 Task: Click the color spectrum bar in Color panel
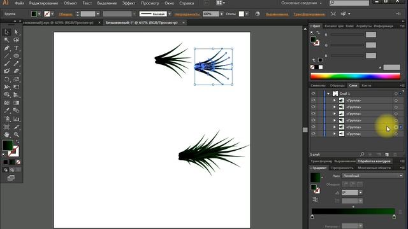pyautogui.click(x=355, y=76)
